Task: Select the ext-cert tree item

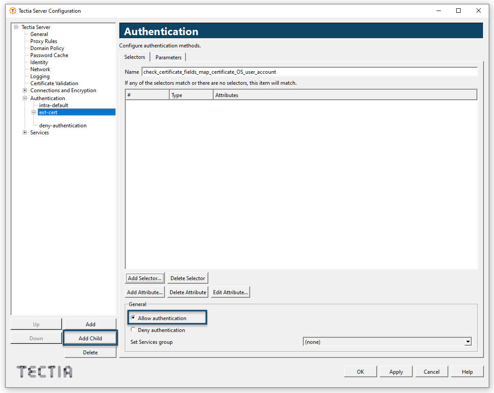Action: click(76, 112)
